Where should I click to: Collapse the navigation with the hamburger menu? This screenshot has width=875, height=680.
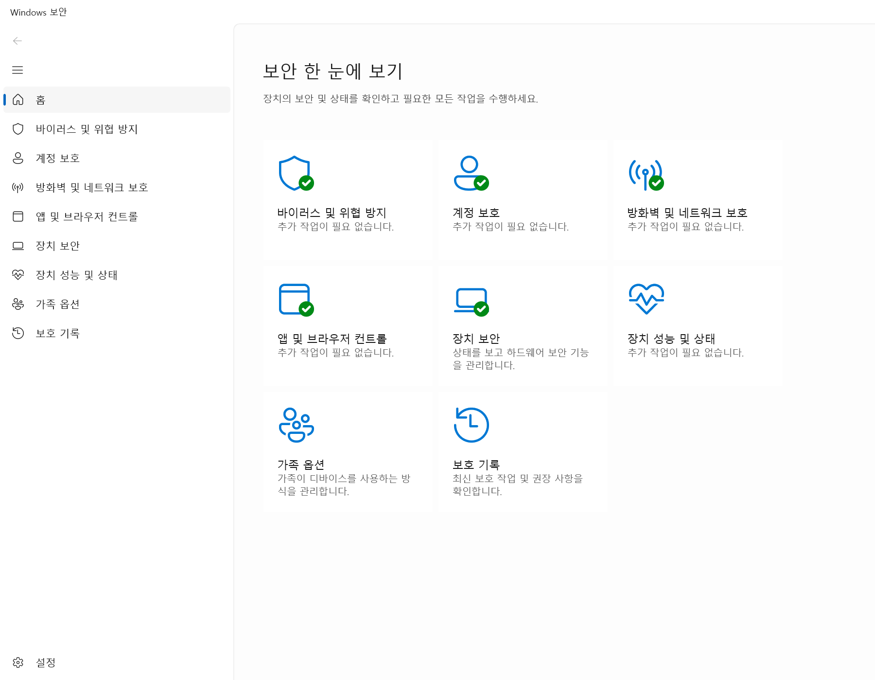click(x=18, y=70)
